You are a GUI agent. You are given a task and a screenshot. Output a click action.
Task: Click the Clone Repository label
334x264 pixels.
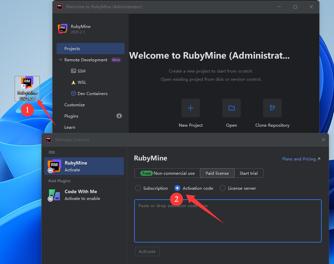tap(272, 125)
